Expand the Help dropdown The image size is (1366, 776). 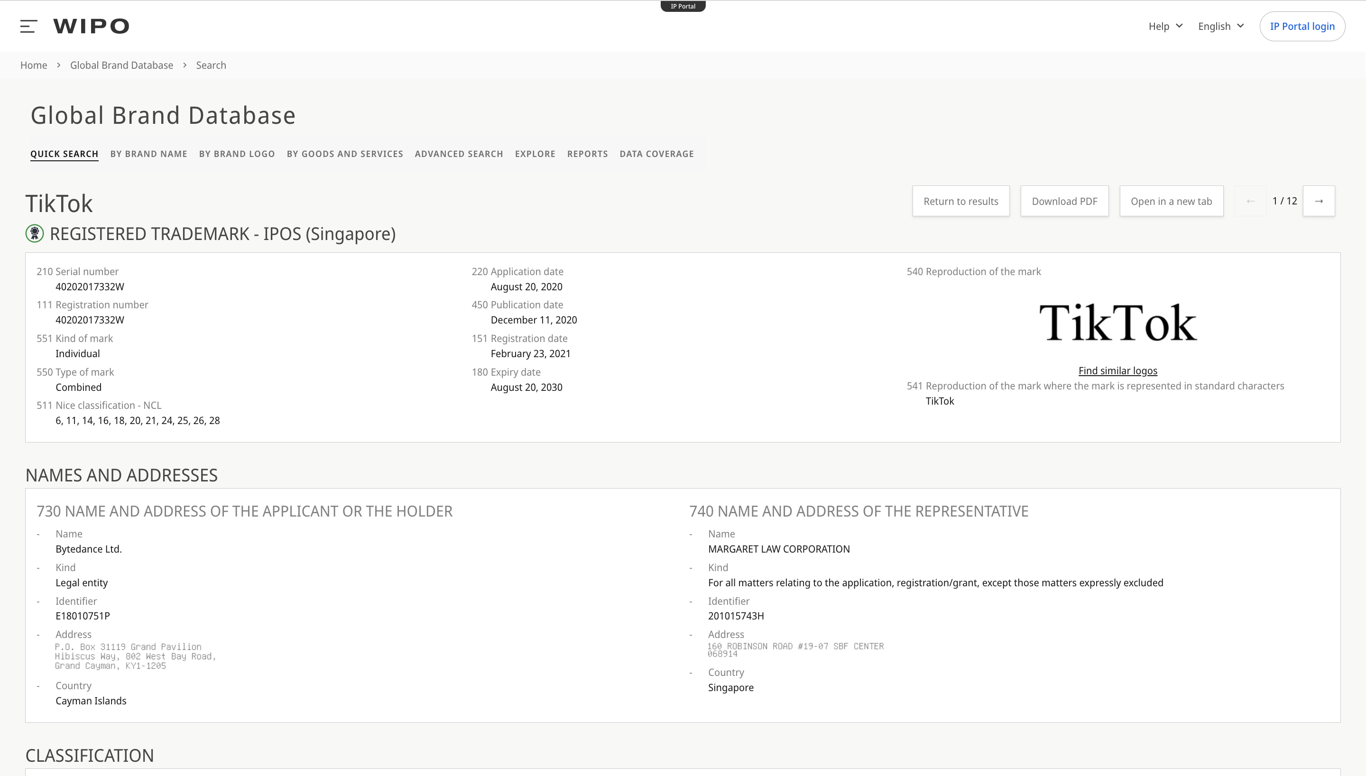pyautogui.click(x=1165, y=26)
